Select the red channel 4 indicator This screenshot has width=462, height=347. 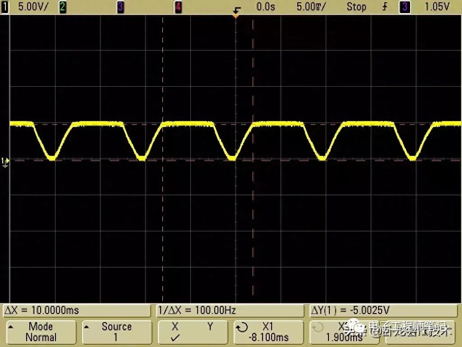click(178, 7)
